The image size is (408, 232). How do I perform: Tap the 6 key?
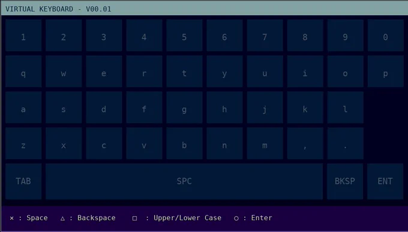(225, 35)
